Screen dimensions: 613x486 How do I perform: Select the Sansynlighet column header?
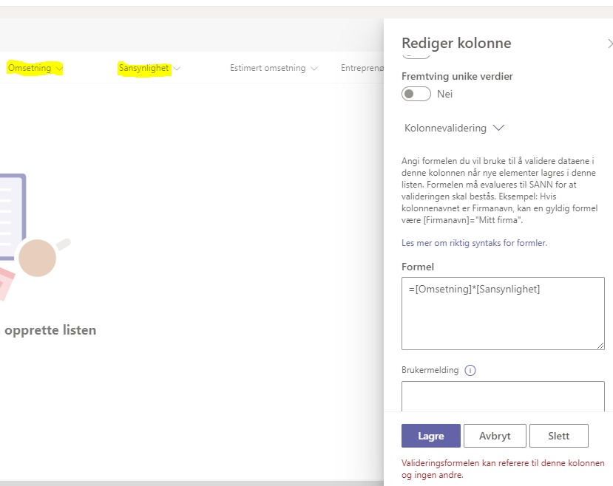(x=143, y=68)
